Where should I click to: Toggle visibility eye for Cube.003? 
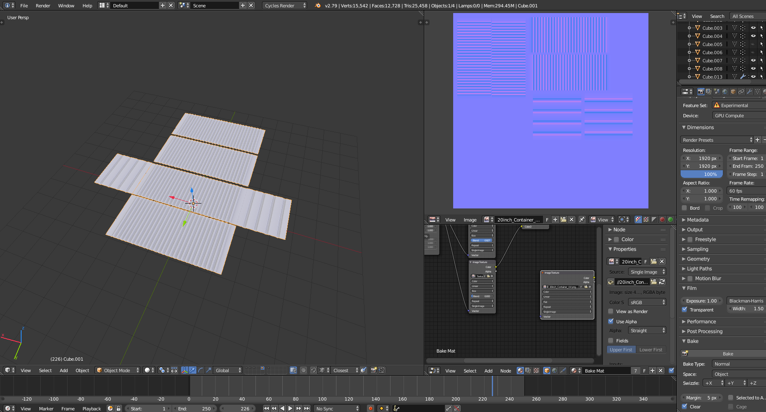tap(753, 28)
